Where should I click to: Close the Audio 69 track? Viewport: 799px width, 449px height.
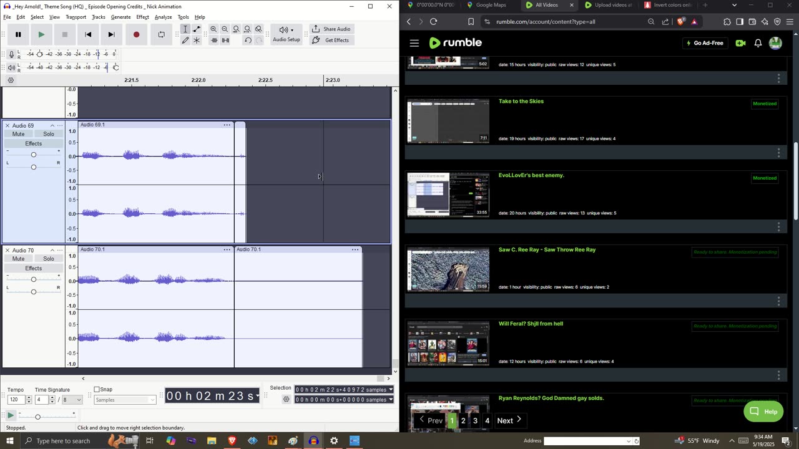click(x=7, y=125)
